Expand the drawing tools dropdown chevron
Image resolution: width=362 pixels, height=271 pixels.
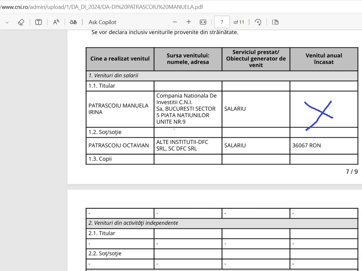(x=7, y=22)
